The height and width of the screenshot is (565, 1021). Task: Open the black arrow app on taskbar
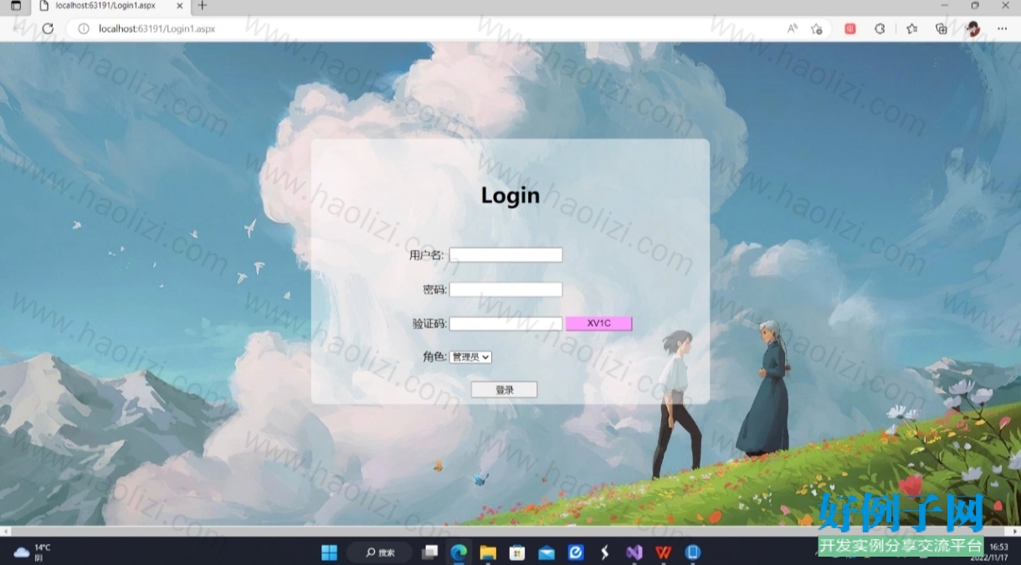tap(604, 552)
